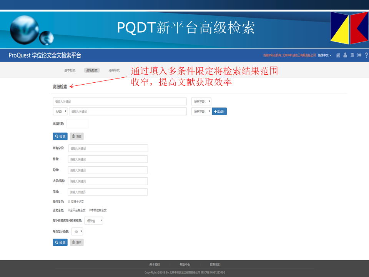The image size is (369, 277).
Task: Click the home icon in header
Action: 338,55
